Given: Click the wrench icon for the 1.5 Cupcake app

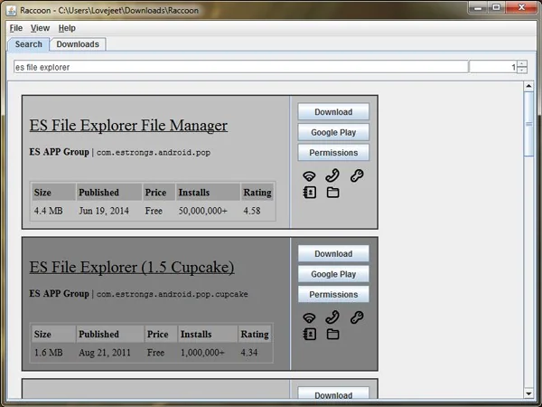Looking at the screenshot, I should (357, 317).
